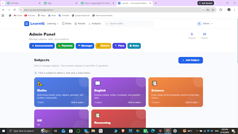Click the address bar URL

(x=39, y=10)
